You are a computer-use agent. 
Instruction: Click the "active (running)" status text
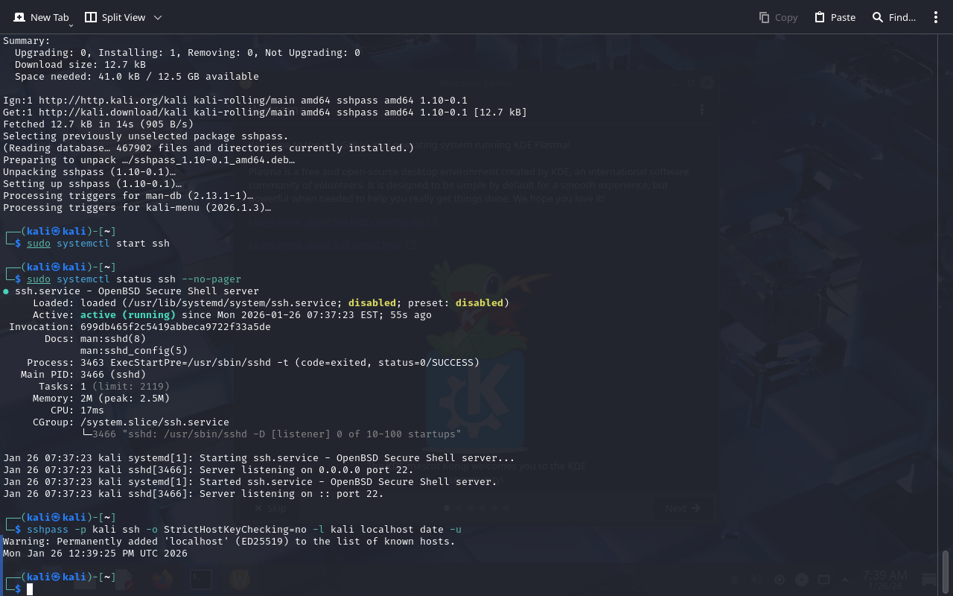click(x=128, y=315)
